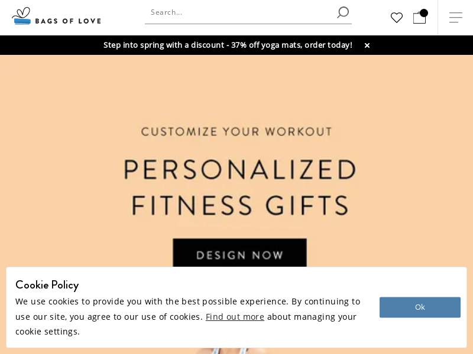
Task: Click the cookie notice paragraph text
Action: point(187,316)
